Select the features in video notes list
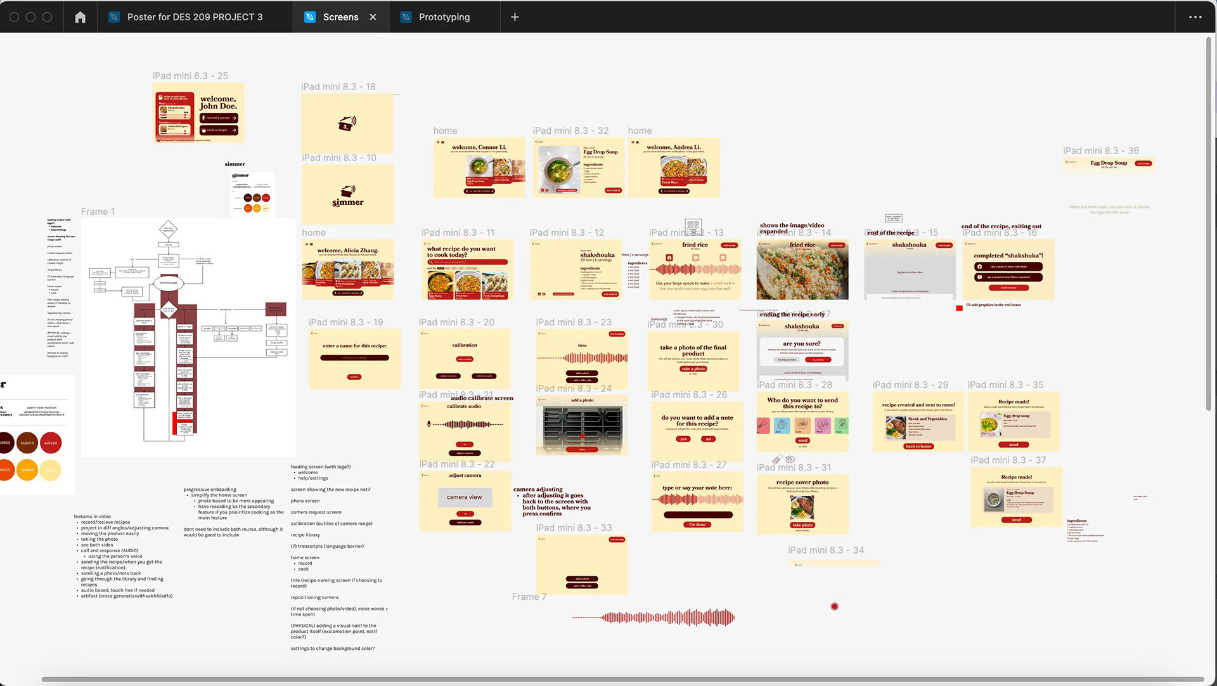The image size is (1217, 686). (x=123, y=556)
